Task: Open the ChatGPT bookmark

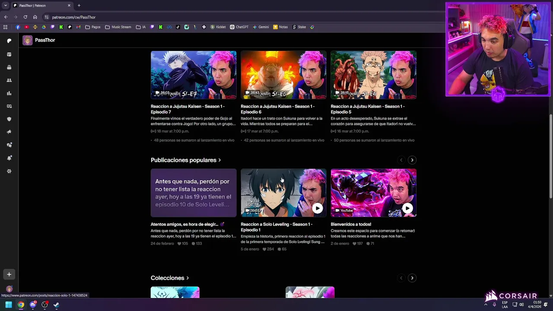Action: (239, 27)
